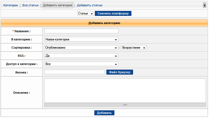Click the Сменить платформу button
The image size is (209, 118).
click(113, 13)
